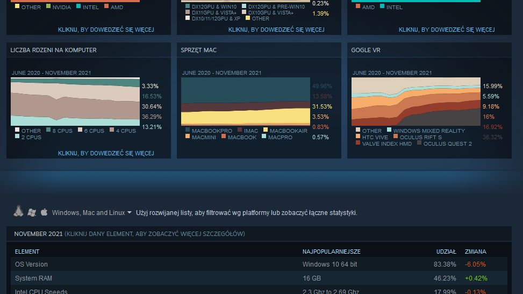Click the MACBOOKPRO legend swatch
This screenshot has height=294, width=523.
pos(188,130)
